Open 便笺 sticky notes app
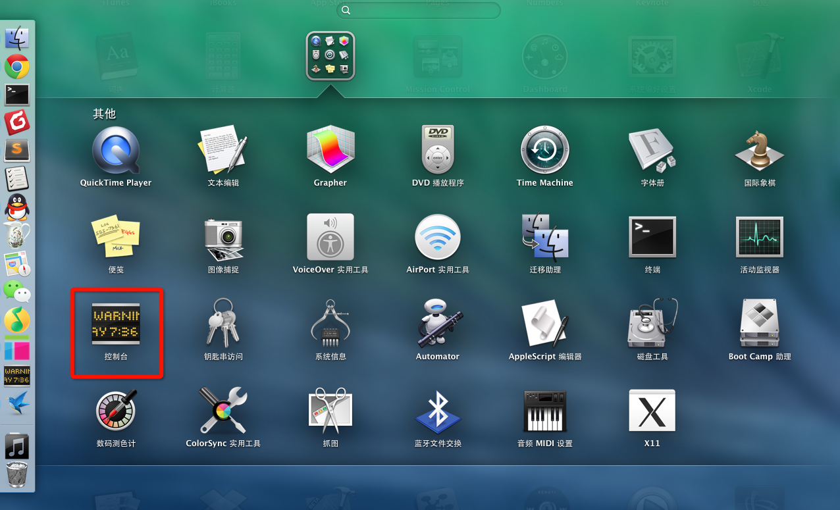This screenshot has height=510, width=840. [x=116, y=237]
